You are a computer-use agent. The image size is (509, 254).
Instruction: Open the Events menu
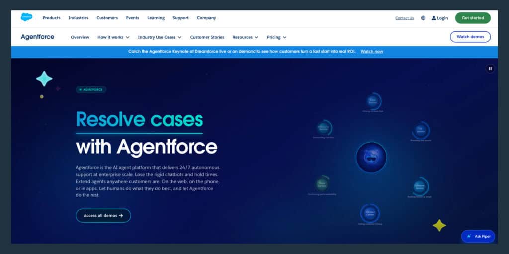click(132, 18)
